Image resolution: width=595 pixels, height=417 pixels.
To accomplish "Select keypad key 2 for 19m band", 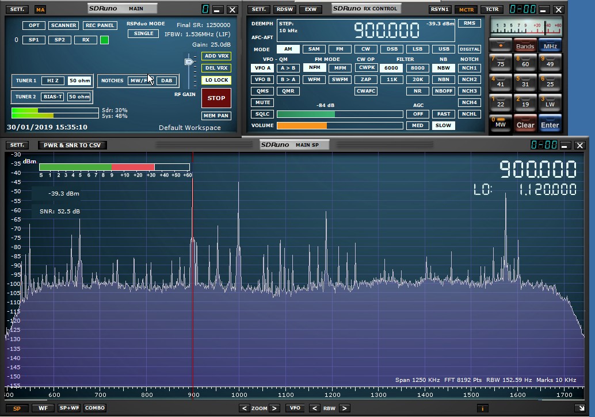I will point(525,102).
